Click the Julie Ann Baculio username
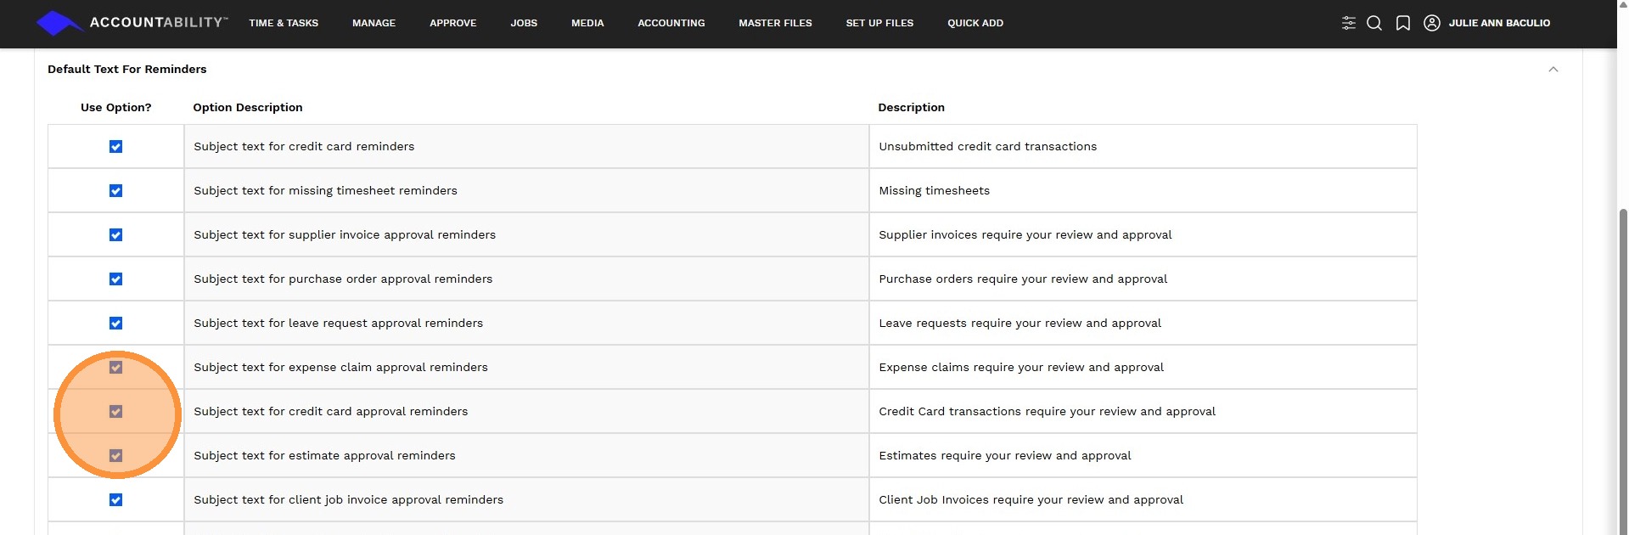Viewport: 1629px width, 535px height. coord(1499,23)
